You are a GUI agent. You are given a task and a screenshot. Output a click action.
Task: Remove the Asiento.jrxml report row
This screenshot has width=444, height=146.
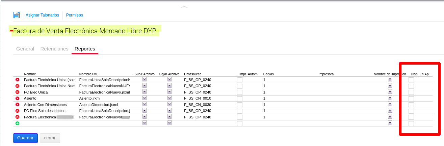(17, 98)
